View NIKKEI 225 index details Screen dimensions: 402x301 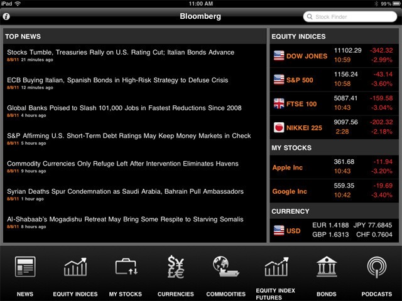[x=334, y=127]
